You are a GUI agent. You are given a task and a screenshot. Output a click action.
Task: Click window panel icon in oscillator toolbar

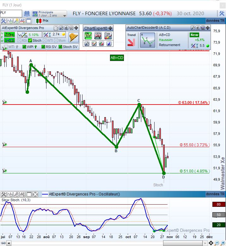pos(29,195)
